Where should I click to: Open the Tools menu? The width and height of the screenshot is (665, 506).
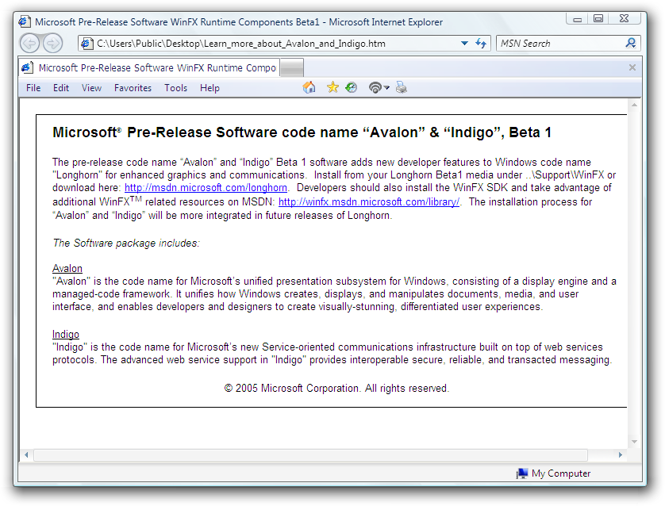(x=175, y=88)
